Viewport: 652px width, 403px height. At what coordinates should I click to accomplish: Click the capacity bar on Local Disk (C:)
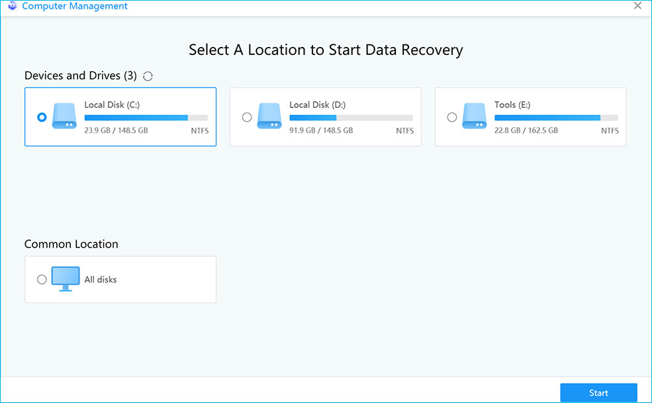point(146,117)
